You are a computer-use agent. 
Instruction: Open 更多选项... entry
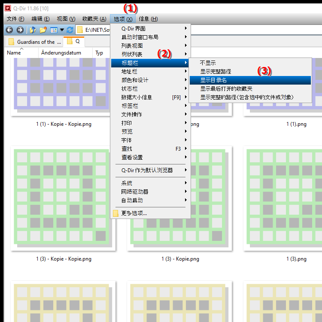click(151, 213)
